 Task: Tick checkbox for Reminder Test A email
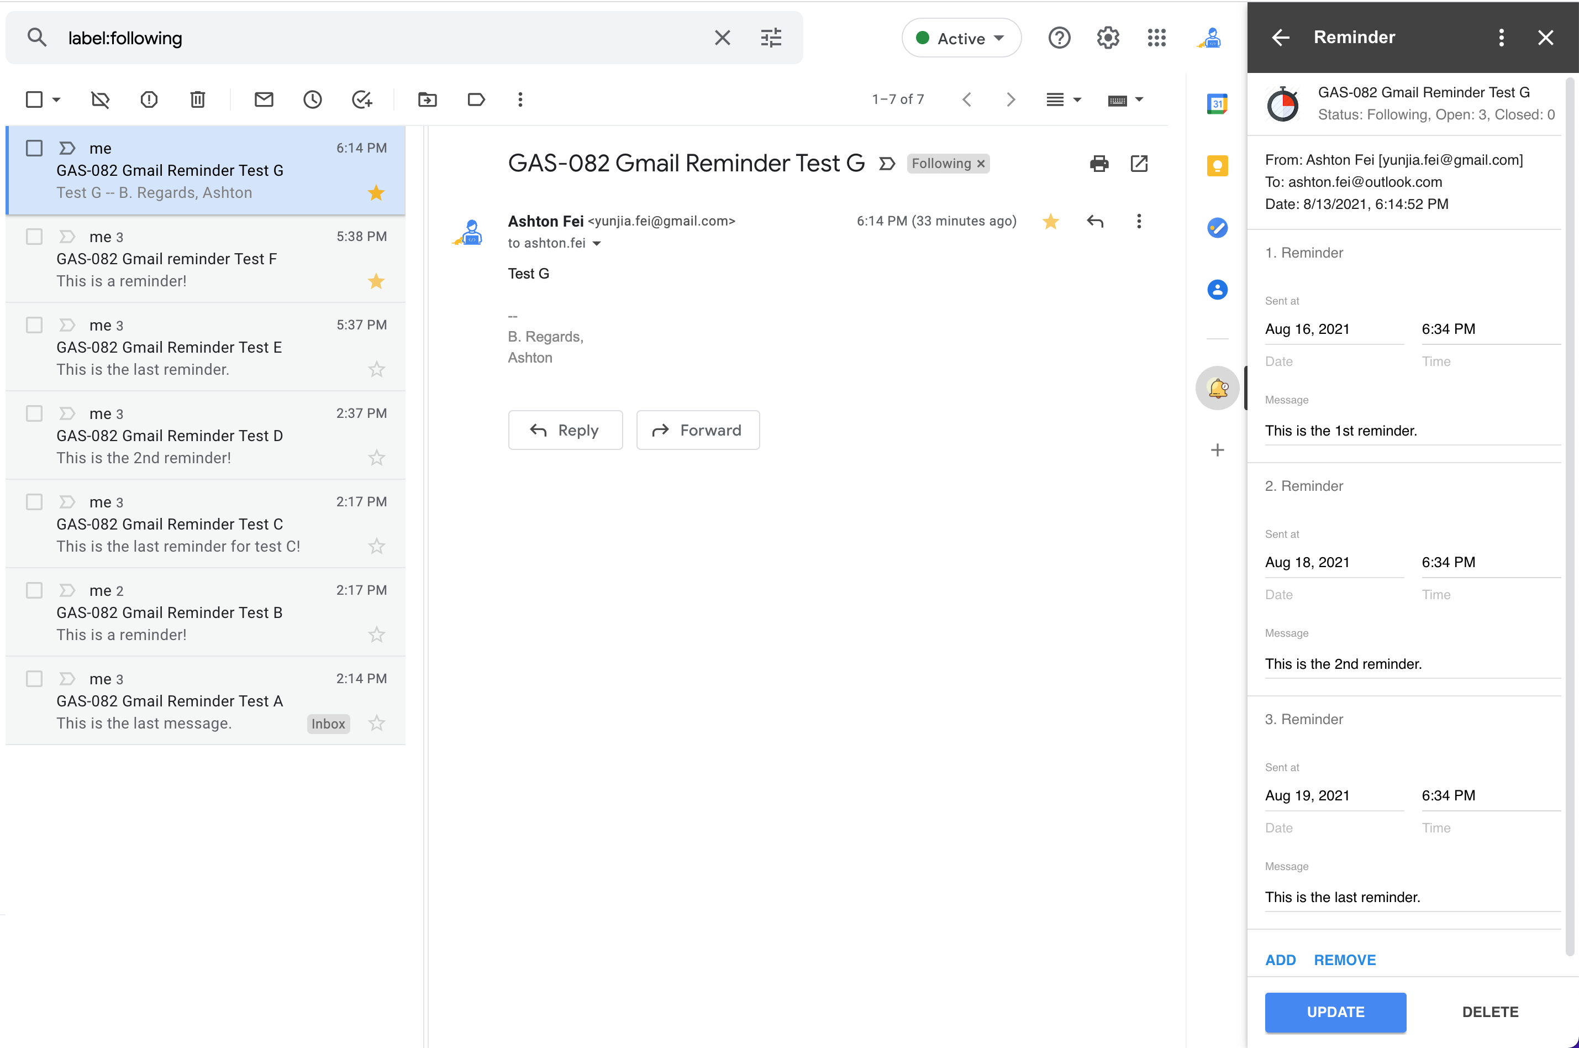(x=34, y=678)
